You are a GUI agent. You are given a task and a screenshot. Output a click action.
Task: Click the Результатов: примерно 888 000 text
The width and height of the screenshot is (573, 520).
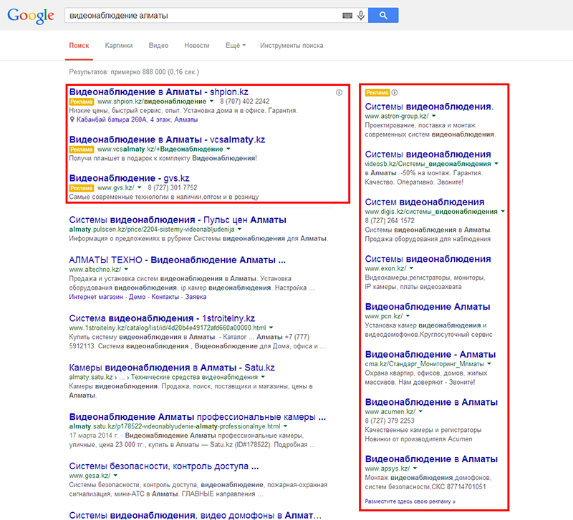134,72
